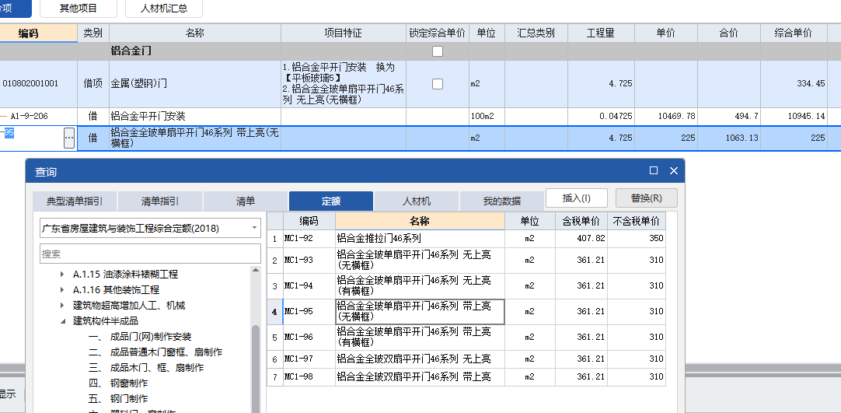Select tree item 钢窗制作
The height and width of the screenshot is (413, 841).
click(x=129, y=383)
